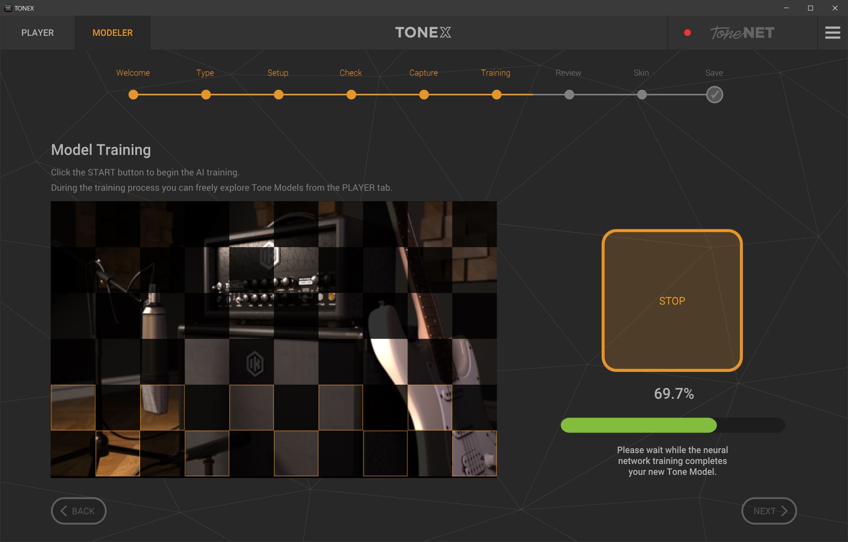Viewport: 848px width, 542px height.
Task: Go BACK to previous step
Action: (79, 511)
